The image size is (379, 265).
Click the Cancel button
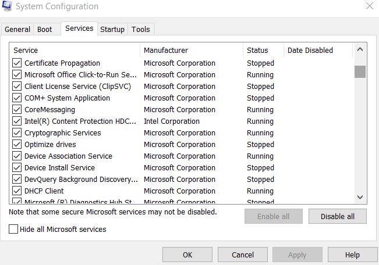(x=243, y=255)
